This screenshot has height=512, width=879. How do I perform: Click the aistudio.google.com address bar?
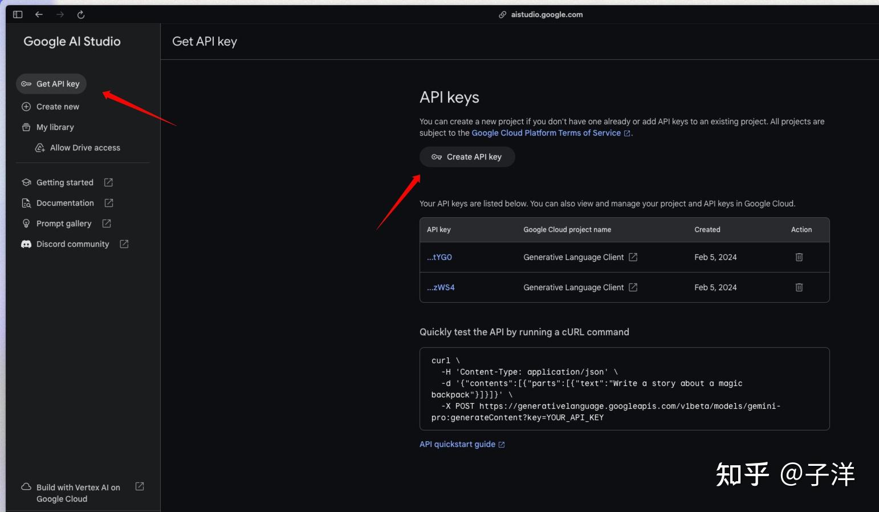click(x=546, y=15)
